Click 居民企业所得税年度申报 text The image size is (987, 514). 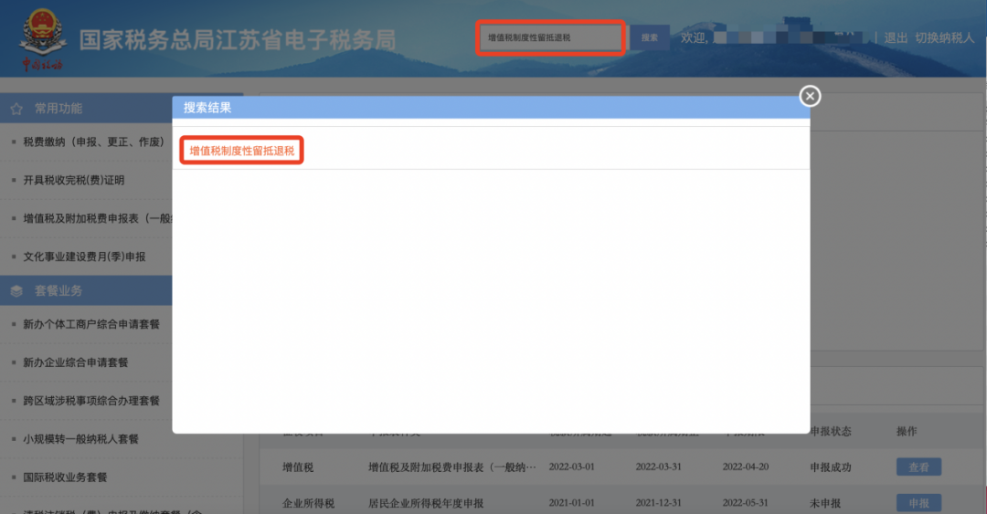(426, 503)
